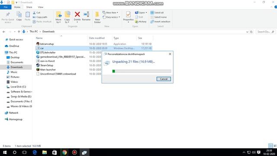
Task: Open Quick access in navigation pane
Action: point(16,39)
